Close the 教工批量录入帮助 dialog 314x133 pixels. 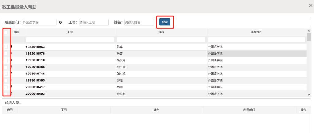coord(310,6)
